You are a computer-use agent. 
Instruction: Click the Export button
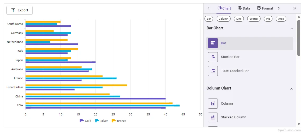(x=19, y=10)
